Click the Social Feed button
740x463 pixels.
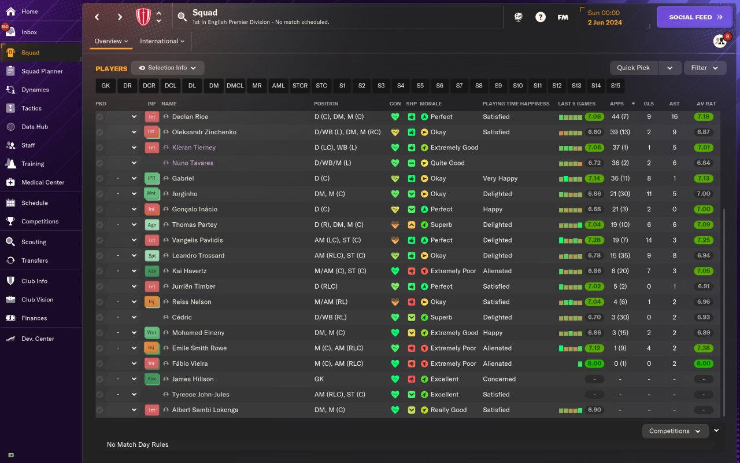(x=695, y=17)
